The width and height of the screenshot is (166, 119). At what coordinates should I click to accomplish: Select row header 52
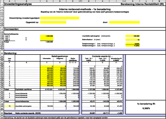click(x=2, y=113)
